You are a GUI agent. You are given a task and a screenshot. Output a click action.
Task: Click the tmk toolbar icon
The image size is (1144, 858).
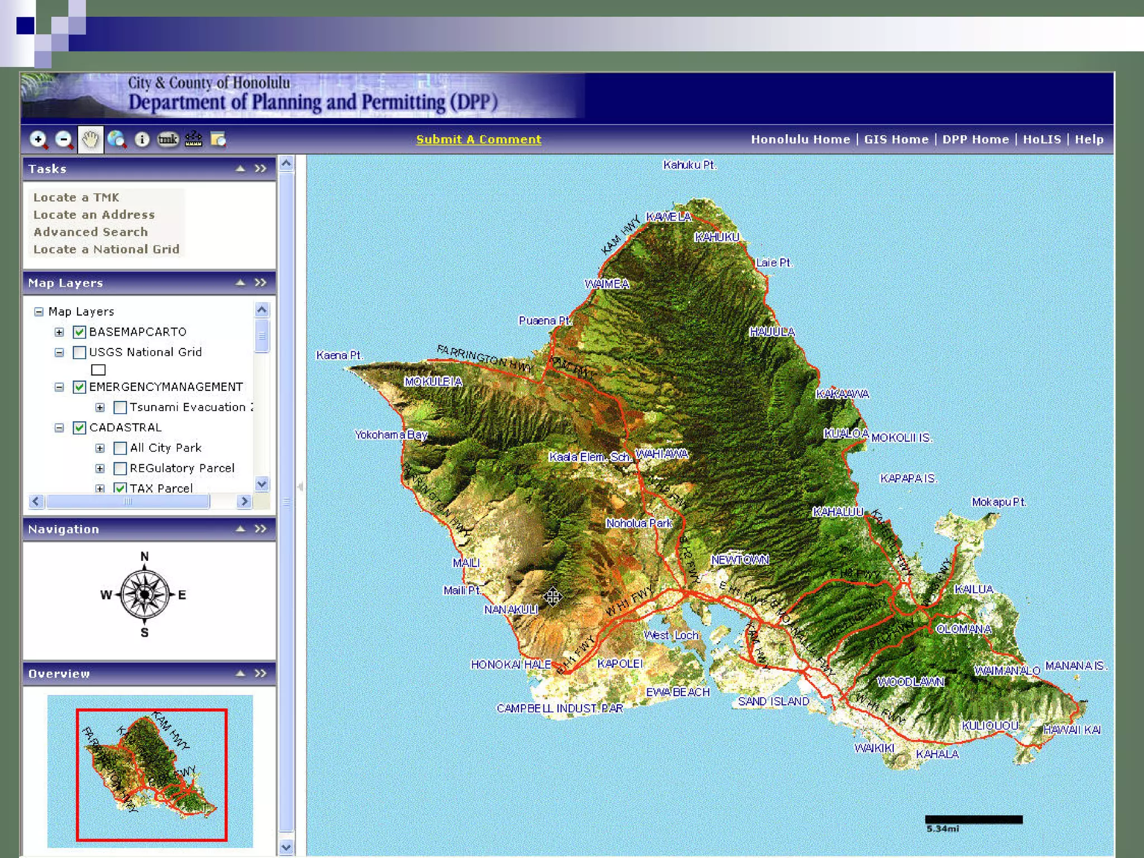pos(168,140)
